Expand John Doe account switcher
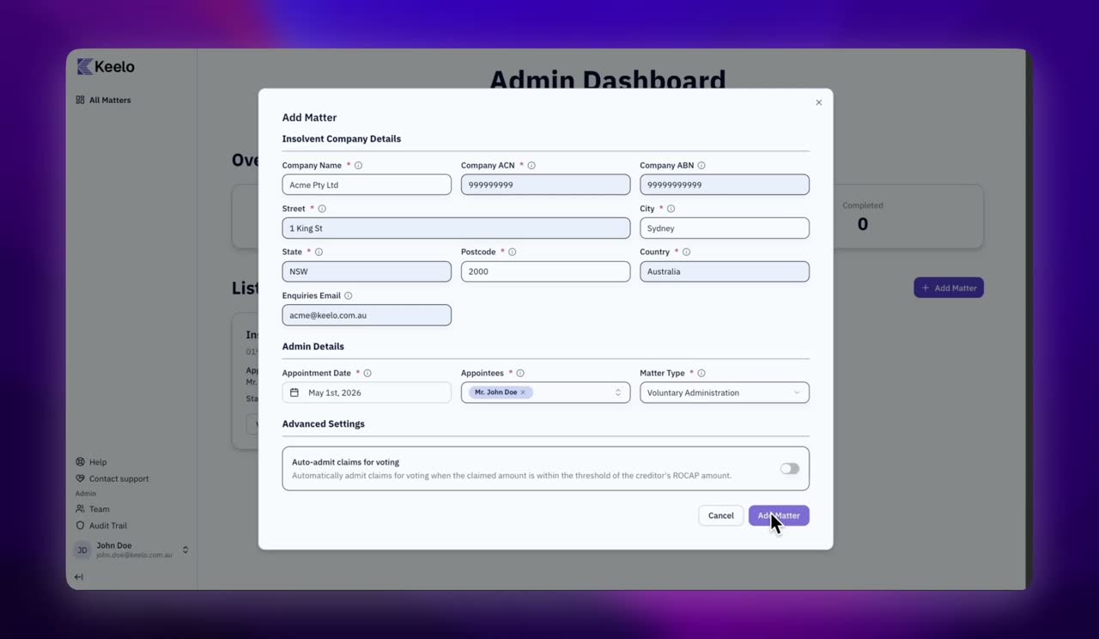This screenshot has width=1099, height=639. (185, 550)
